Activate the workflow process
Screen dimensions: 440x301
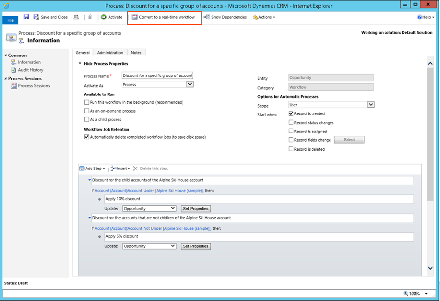click(112, 17)
